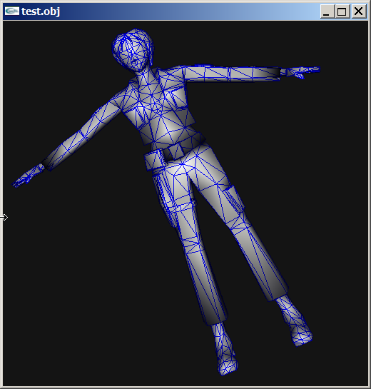Click the model's head mesh
Viewport: 371px width, 389px height.
tap(133, 50)
